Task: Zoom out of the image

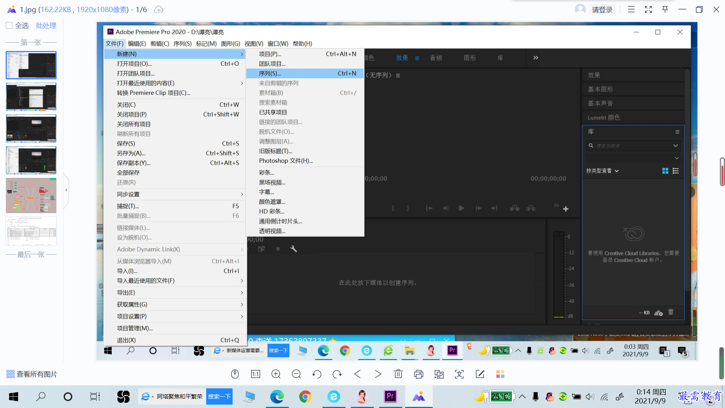Action: tap(296, 374)
